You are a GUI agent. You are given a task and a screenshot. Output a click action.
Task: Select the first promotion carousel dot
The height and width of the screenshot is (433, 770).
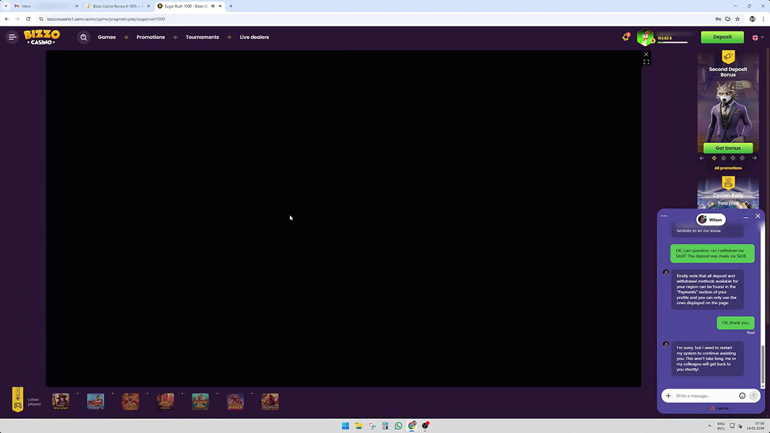pyautogui.click(x=714, y=158)
